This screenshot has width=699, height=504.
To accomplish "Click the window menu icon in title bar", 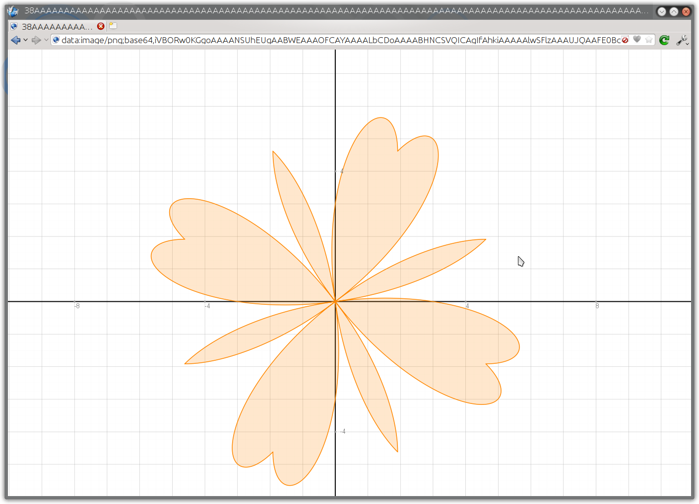I will pos(12,11).
